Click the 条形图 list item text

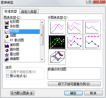pos(15,26)
